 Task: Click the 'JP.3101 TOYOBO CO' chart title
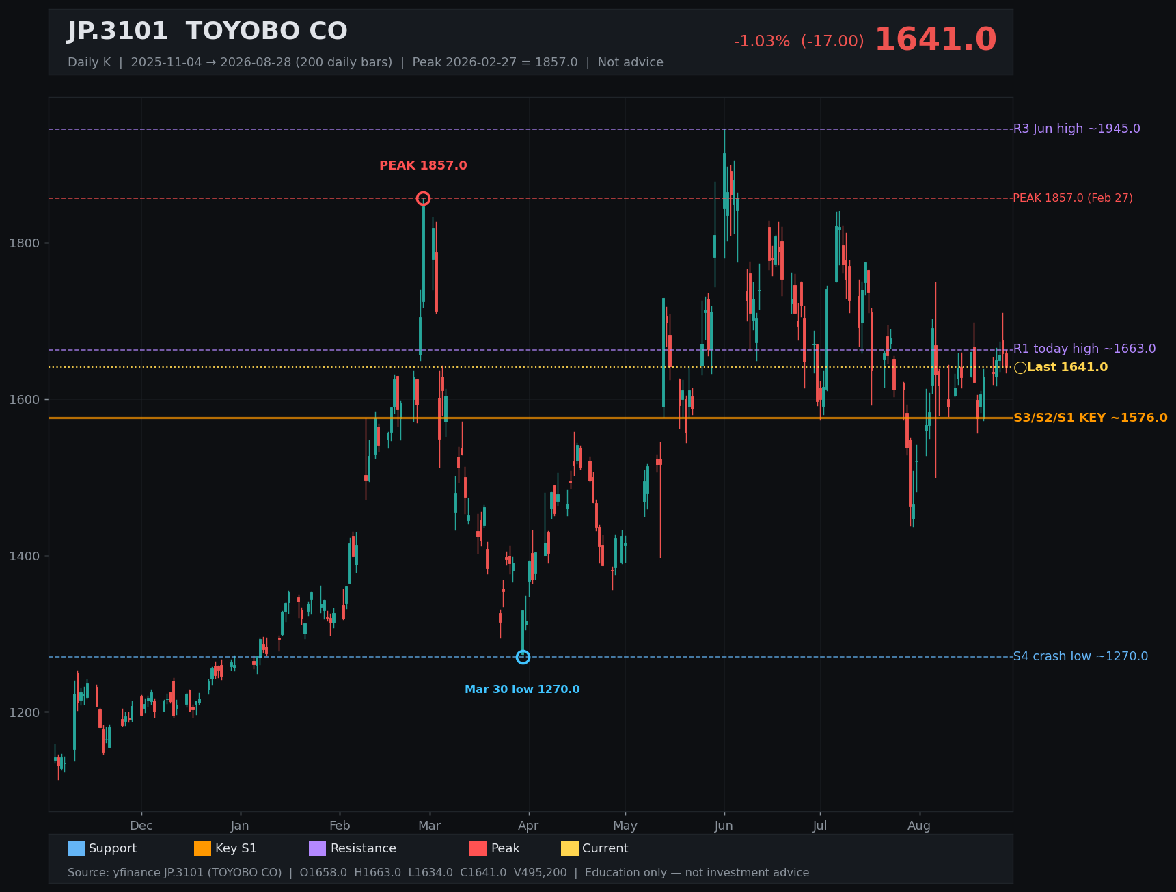click(208, 31)
